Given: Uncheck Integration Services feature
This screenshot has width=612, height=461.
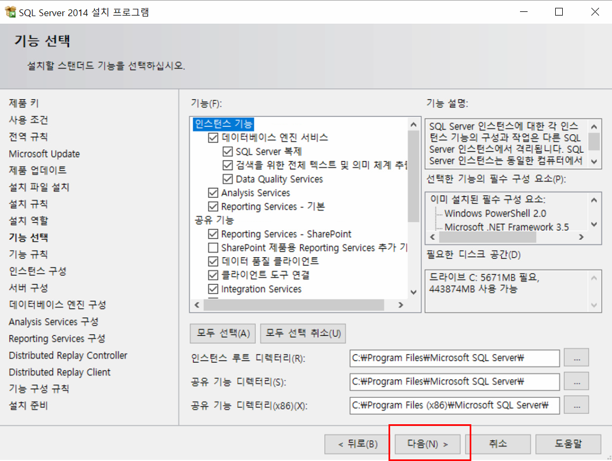Looking at the screenshot, I should (x=213, y=289).
